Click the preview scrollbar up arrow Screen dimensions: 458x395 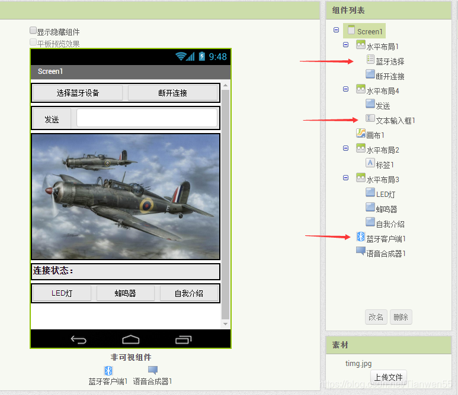pos(226,85)
